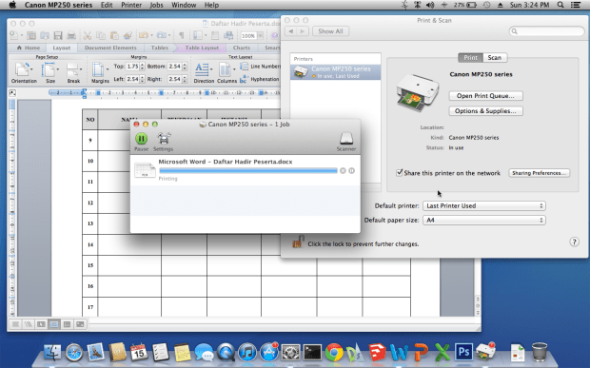This screenshot has width=590, height=368.
Task: Click the help question mark in Print & Scan
Action: pyautogui.click(x=574, y=242)
